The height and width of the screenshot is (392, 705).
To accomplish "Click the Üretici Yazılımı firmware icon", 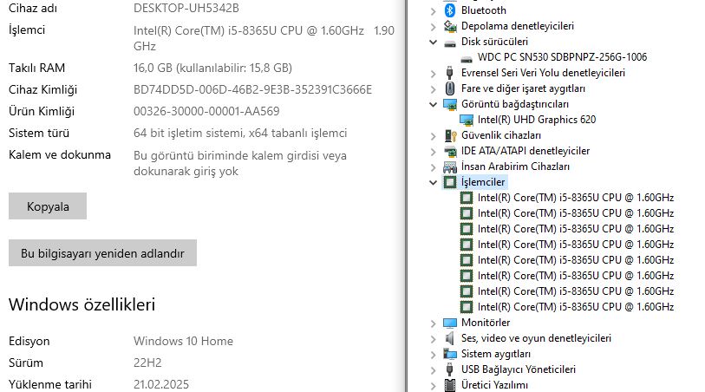I will tap(450, 385).
